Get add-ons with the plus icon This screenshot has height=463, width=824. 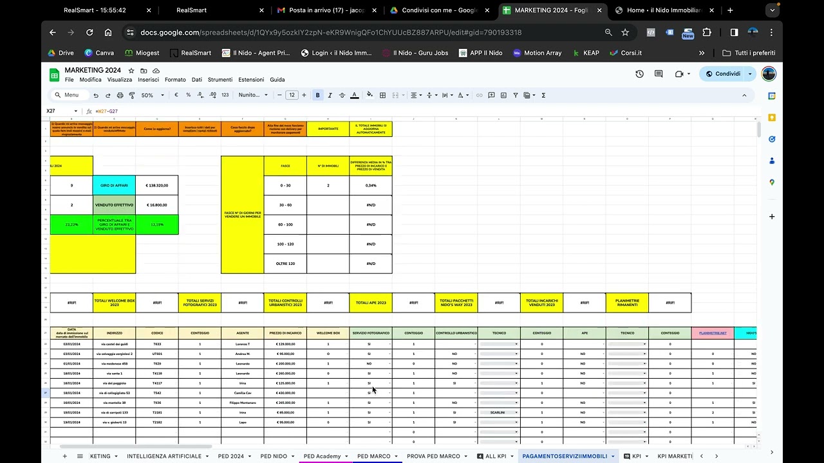click(772, 217)
